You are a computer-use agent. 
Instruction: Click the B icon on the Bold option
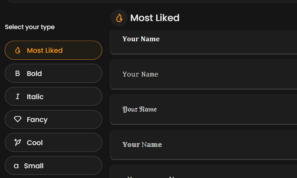(17, 73)
